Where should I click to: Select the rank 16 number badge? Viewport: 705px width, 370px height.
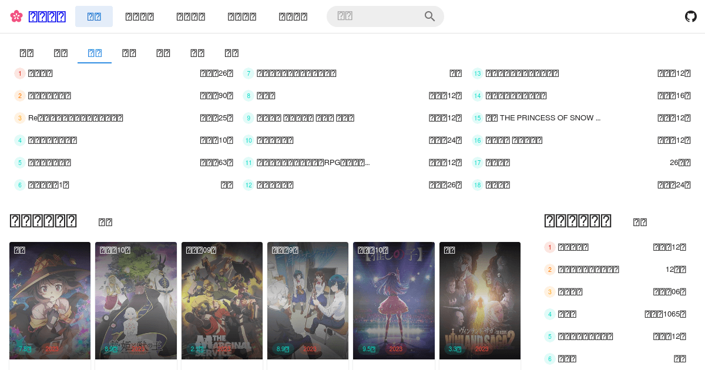[x=478, y=140]
